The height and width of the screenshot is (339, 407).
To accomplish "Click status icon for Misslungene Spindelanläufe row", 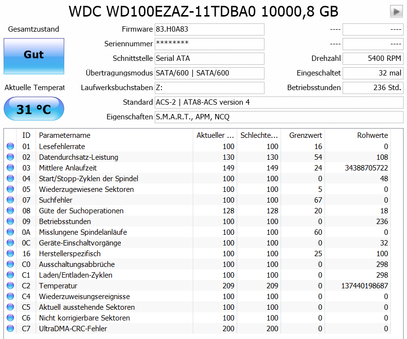I will point(10,232).
